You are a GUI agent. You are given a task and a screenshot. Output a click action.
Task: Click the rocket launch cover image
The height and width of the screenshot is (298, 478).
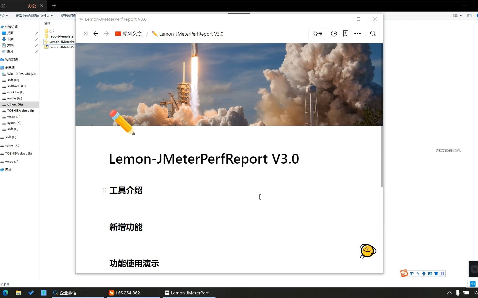[229, 84]
